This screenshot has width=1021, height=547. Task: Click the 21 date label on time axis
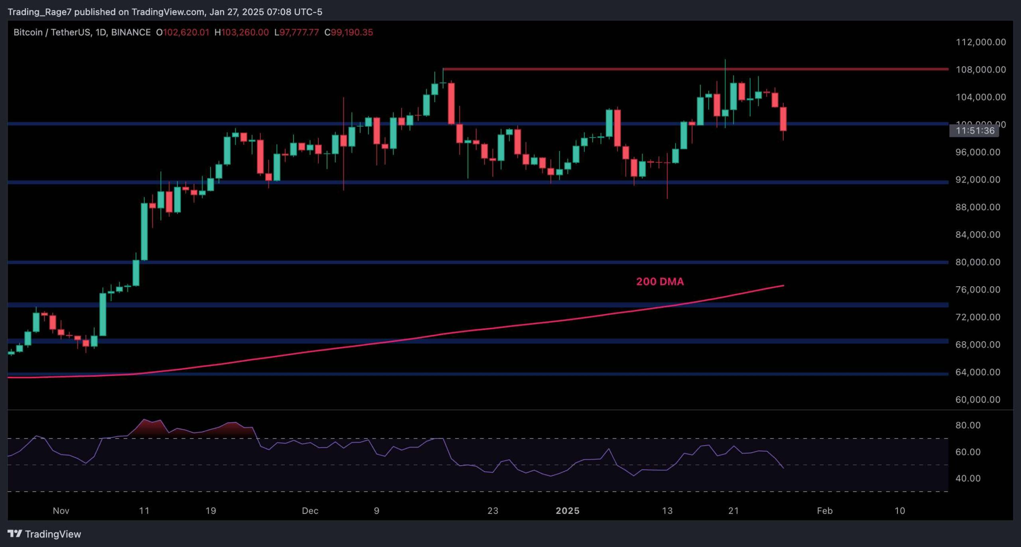[x=733, y=511]
